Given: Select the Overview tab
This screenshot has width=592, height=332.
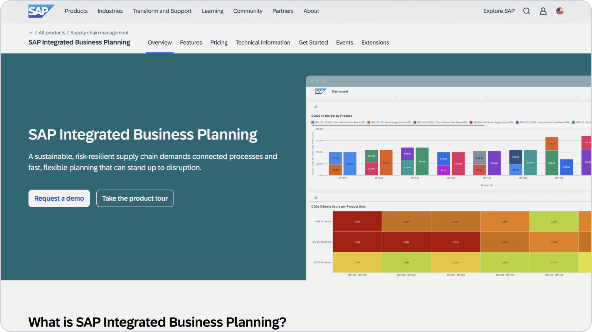Looking at the screenshot, I should (160, 42).
